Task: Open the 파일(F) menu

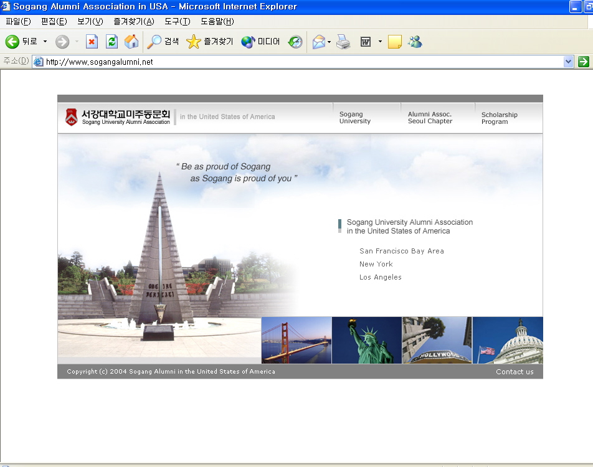Action: pos(17,22)
